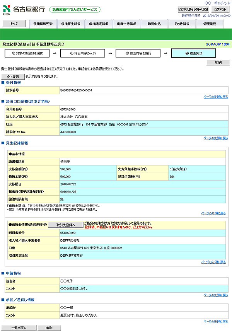Click the bottom 印刷 button
This screenshot has height=334, width=232.
[x=49, y=328]
